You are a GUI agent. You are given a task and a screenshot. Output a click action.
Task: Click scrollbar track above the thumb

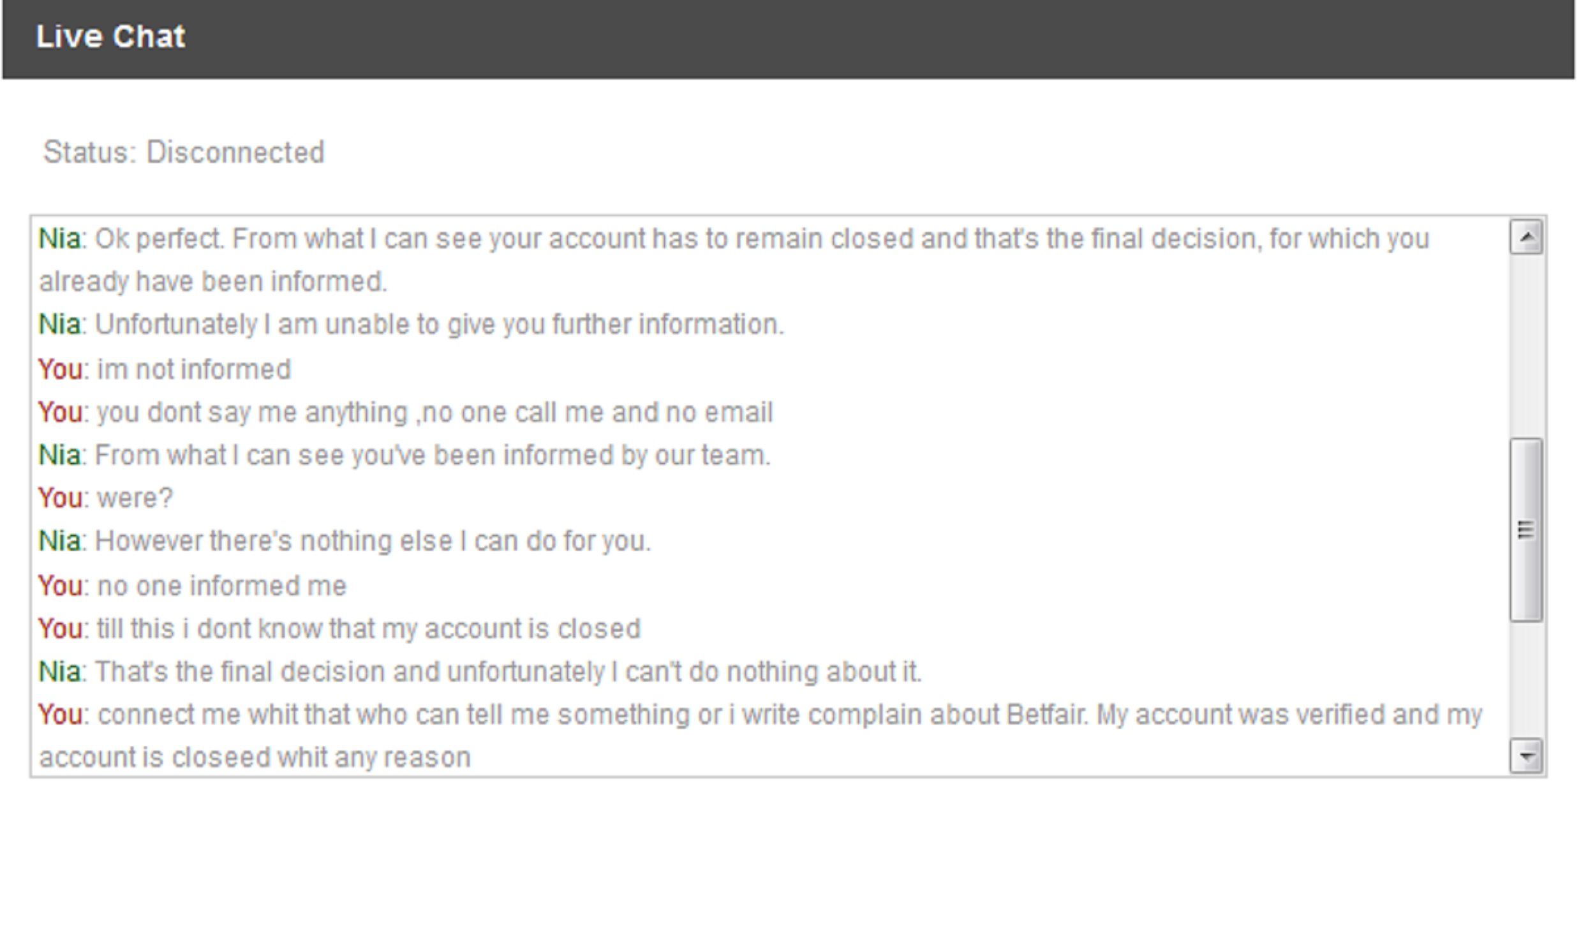1525,346
